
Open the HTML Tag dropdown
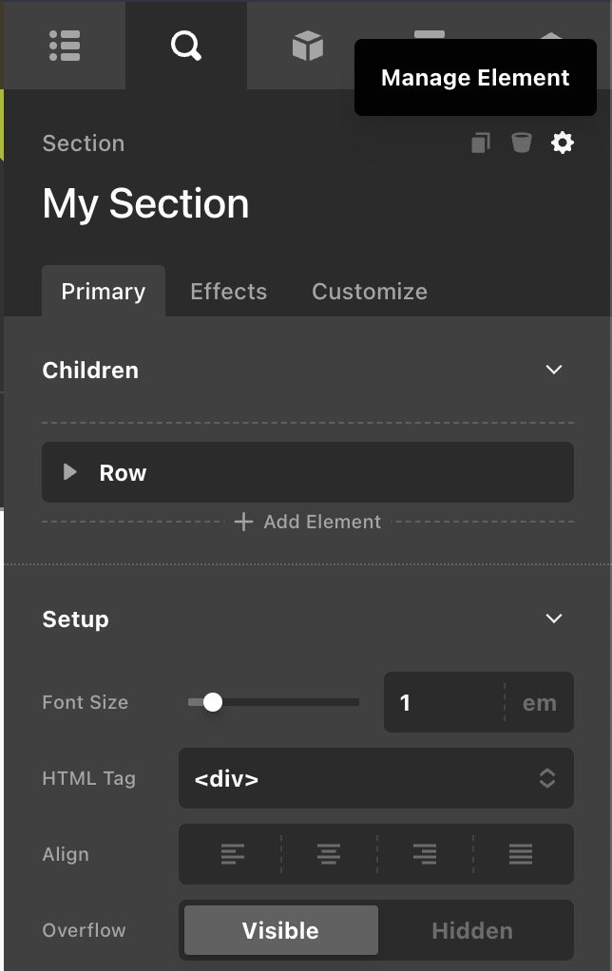pos(375,778)
